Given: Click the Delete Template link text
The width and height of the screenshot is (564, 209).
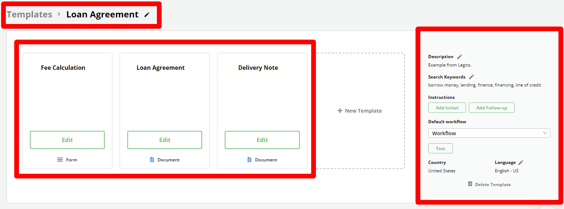Looking at the screenshot, I should 493,185.
